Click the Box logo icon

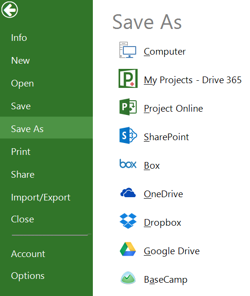[128, 163]
